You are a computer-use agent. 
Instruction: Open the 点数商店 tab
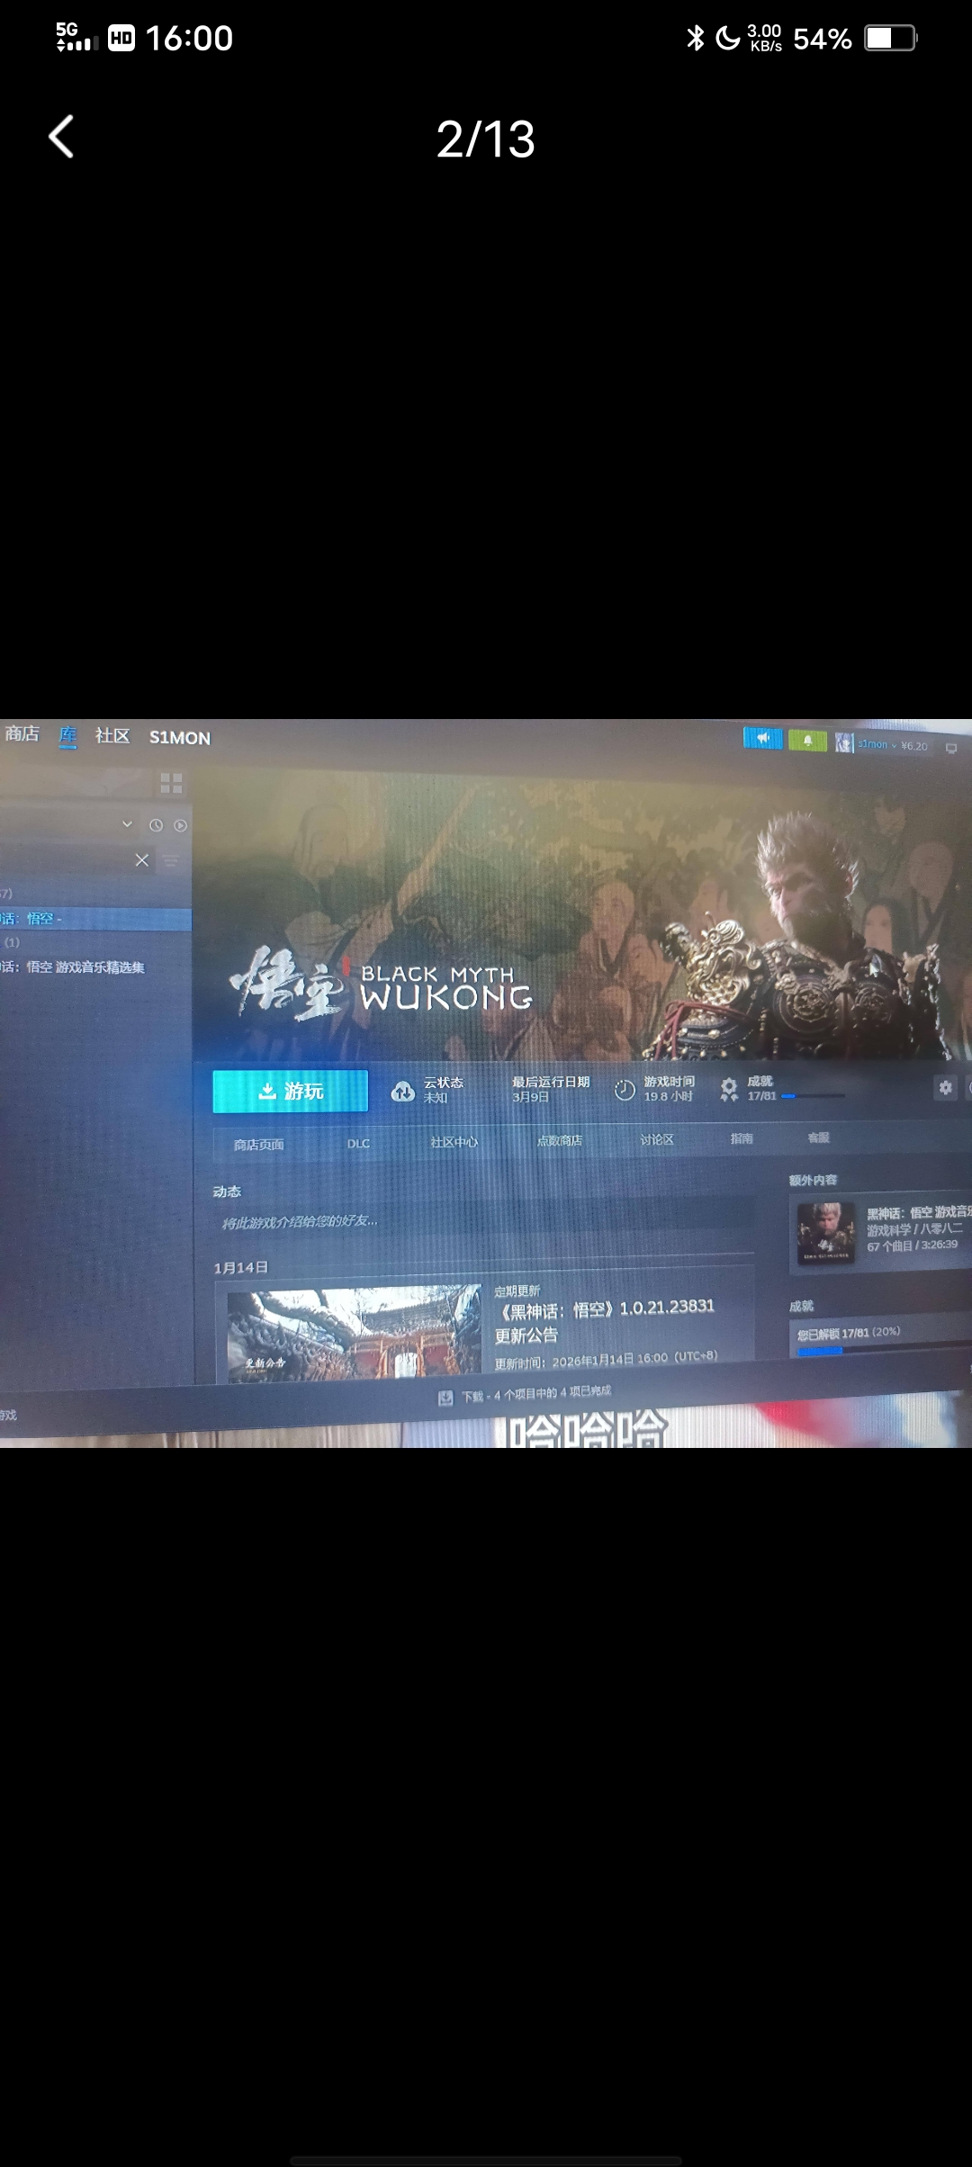point(560,1140)
